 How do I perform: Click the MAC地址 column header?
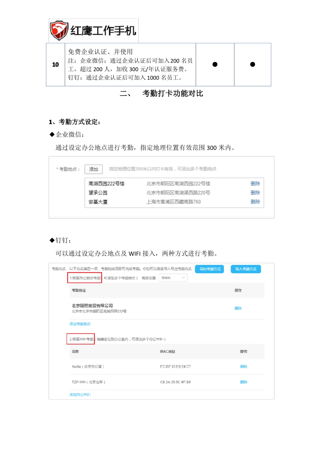[168, 352]
